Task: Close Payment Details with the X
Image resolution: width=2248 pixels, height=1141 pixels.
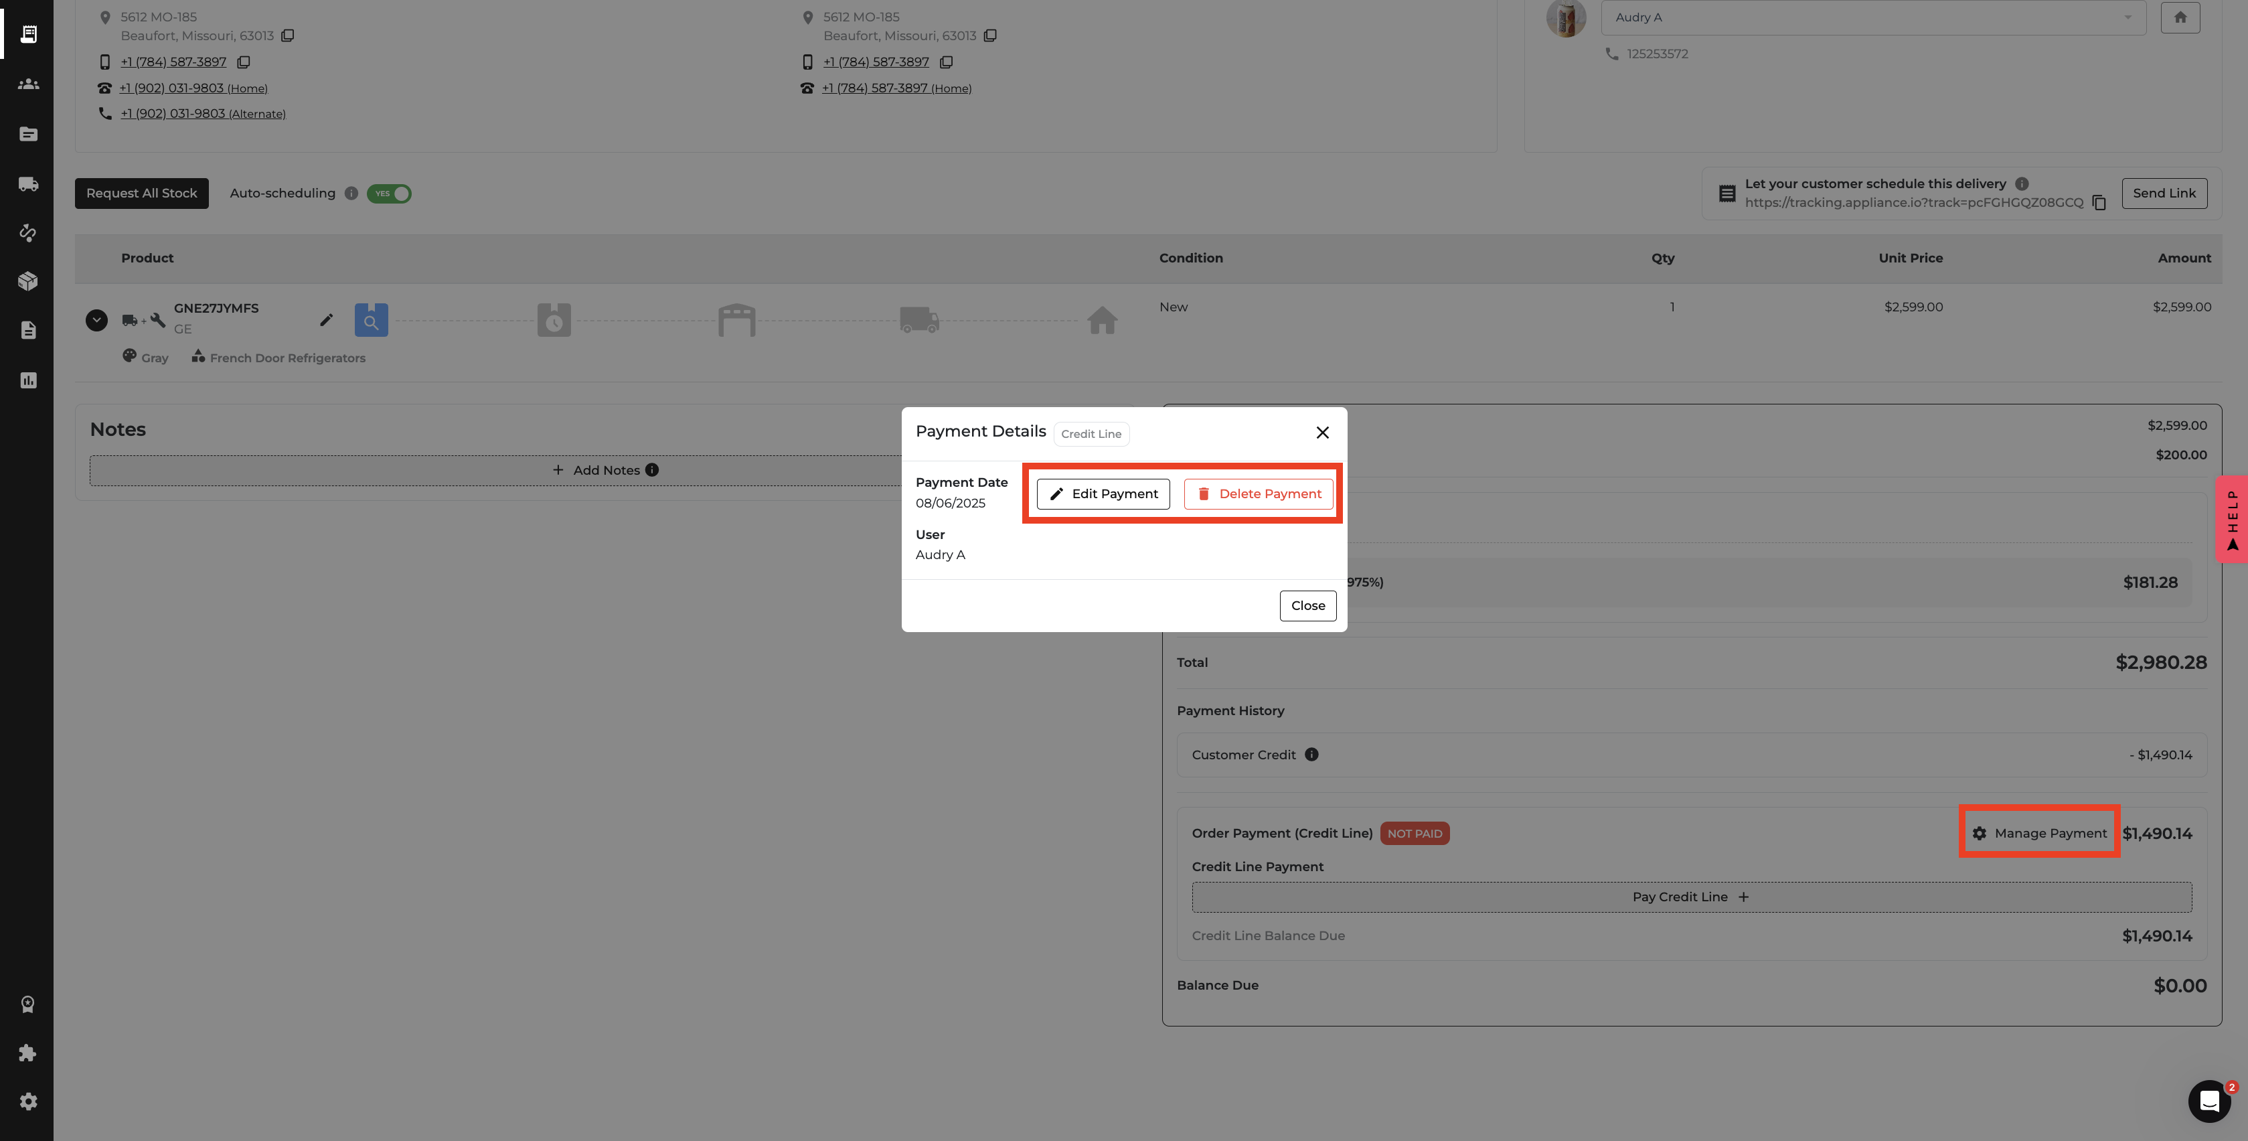Action: (1322, 433)
